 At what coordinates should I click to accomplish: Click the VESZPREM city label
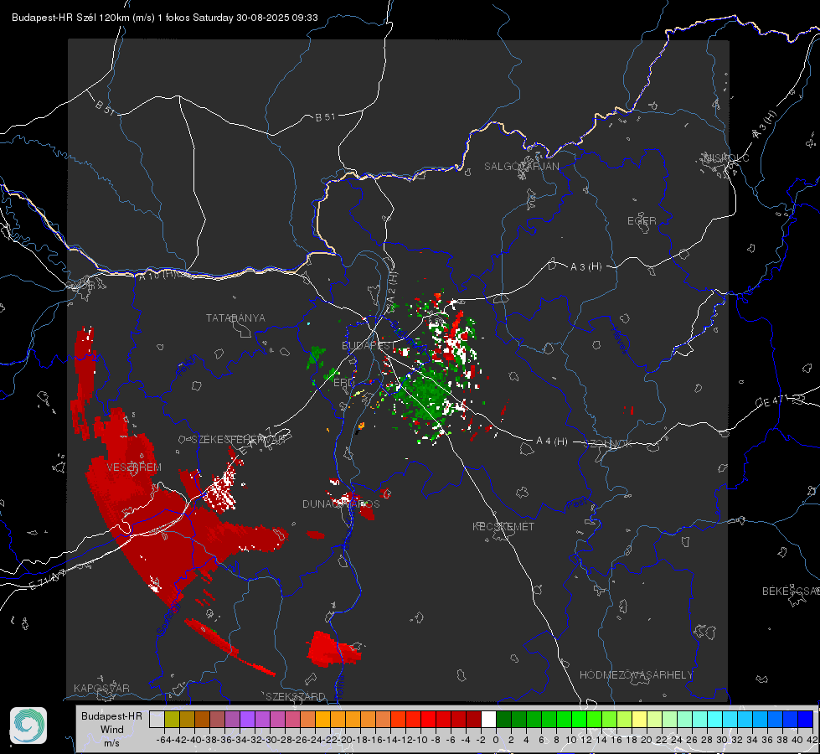point(134,467)
